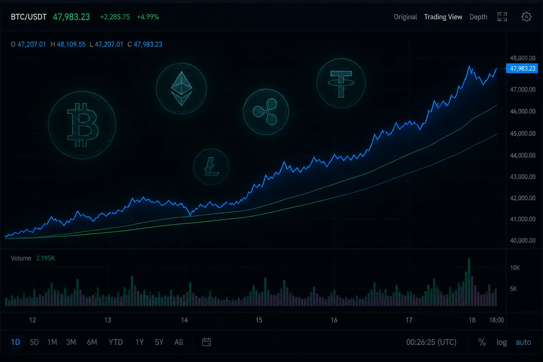
Task: Select the 1D time range
Action: 16,342
